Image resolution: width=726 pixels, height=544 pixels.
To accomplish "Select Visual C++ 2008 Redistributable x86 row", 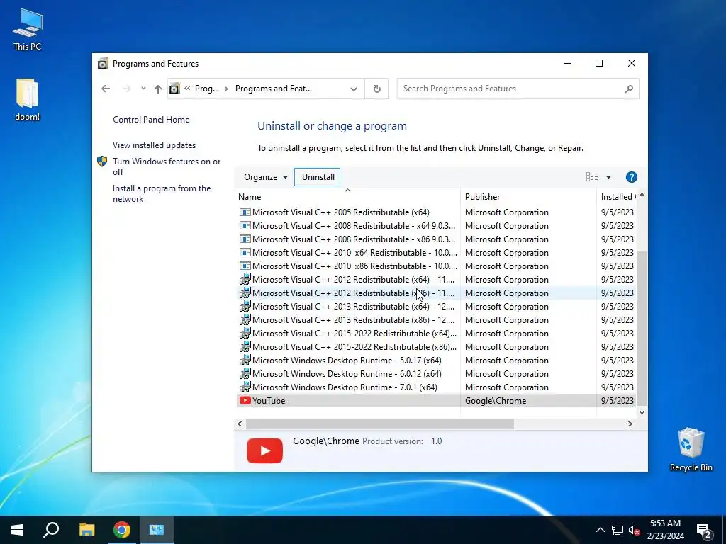I will (x=435, y=239).
